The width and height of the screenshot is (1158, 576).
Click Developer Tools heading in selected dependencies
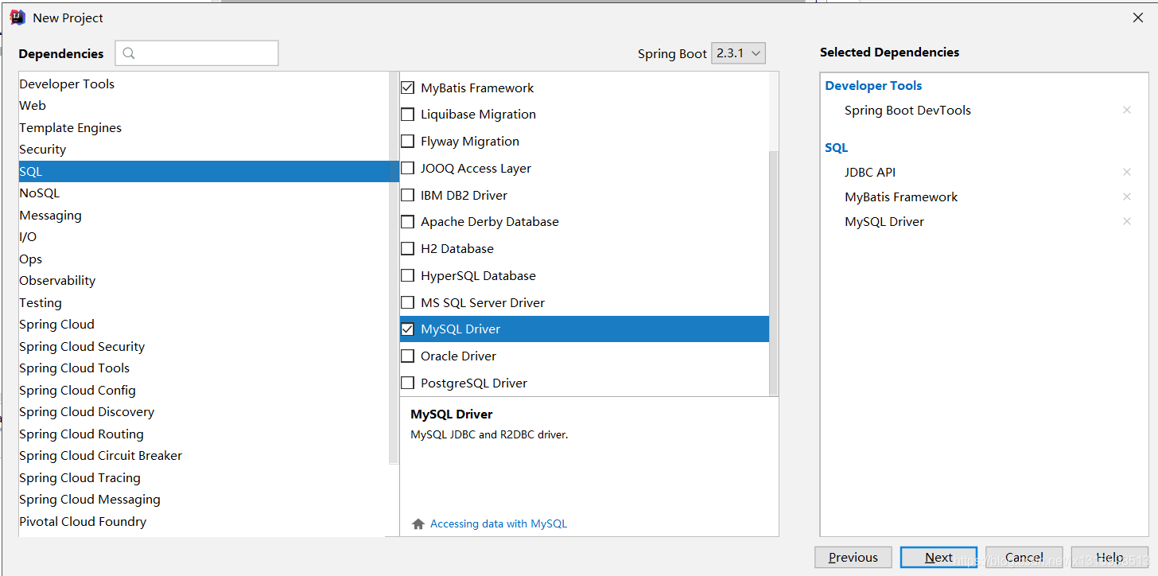[873, 86]
